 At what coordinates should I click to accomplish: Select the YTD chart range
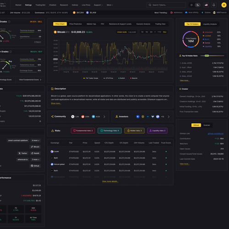[x=159, y=32]
